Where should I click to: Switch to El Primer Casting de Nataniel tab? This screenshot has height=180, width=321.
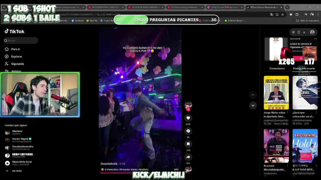click(x=185, y=7)
